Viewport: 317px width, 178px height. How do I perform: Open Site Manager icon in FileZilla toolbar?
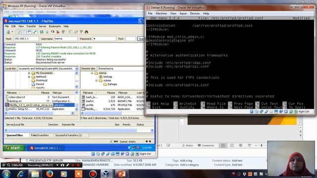tap(8, 32)
